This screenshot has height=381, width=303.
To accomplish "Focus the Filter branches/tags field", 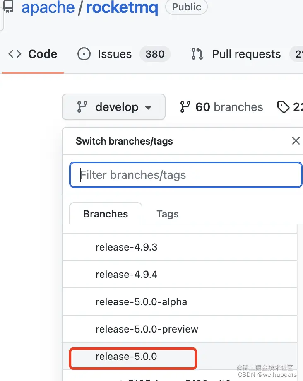I will click(186, 175).
